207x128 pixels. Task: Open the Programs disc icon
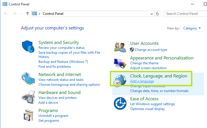tap(28, 115)
